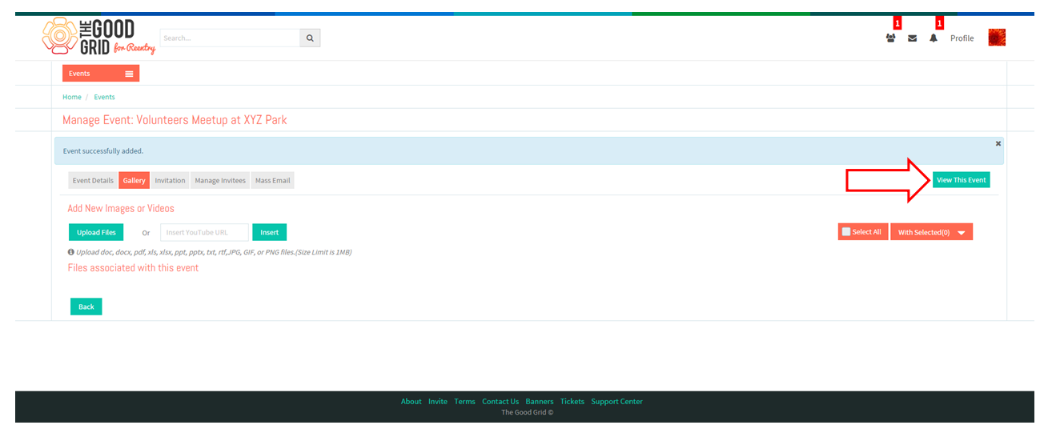Expand the Events menu button
Screen dimensions: 1048x441
coord(101,74)
